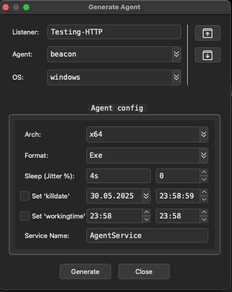Enable the Set 'workingtime' checkbox
The image size is (232, 292).
click(25, 216)
